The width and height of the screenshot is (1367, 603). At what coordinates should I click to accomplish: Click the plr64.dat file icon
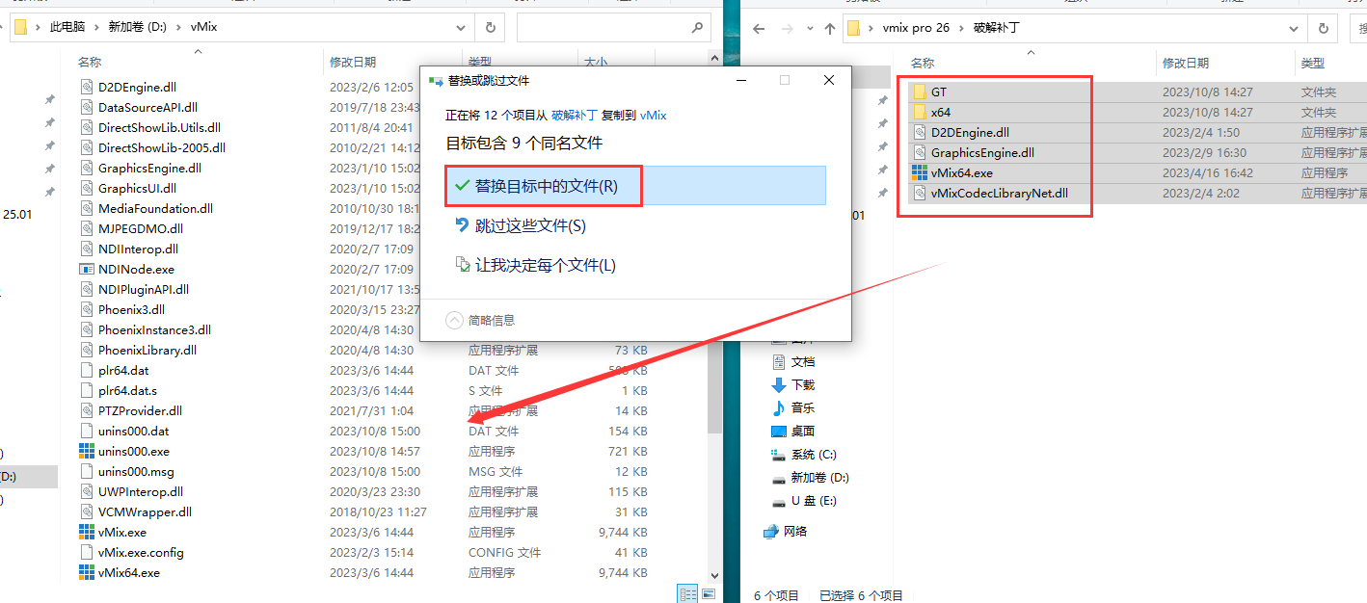(x=87, y=370)
